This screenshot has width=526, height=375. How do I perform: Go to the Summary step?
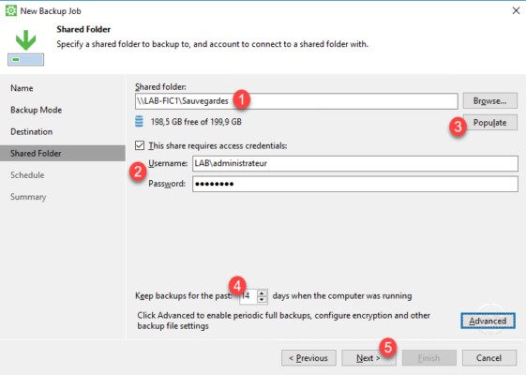pyautogui.click(x=28, y=197)
